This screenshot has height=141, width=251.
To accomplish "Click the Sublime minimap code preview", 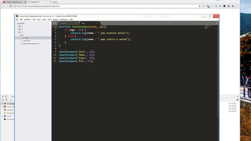I will [208, 27].
